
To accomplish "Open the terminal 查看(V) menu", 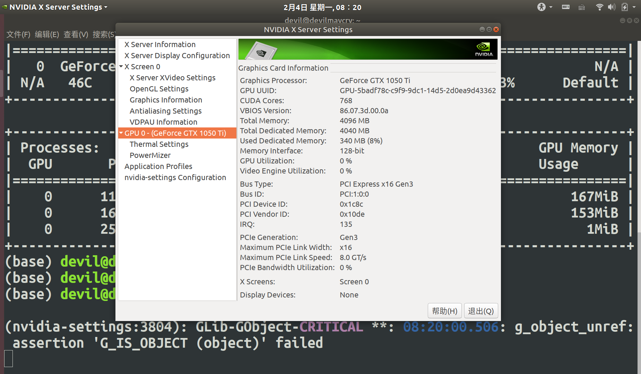I will click(x=76, y=34).
